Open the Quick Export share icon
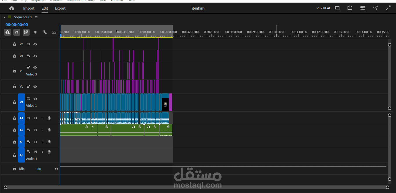The image size is (396, 193). click(x=350, y=8)
